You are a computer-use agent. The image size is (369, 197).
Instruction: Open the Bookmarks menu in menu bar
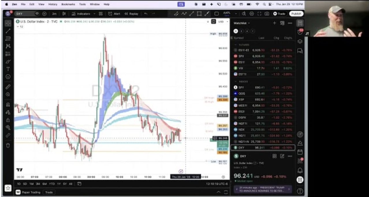pos(68,4)
